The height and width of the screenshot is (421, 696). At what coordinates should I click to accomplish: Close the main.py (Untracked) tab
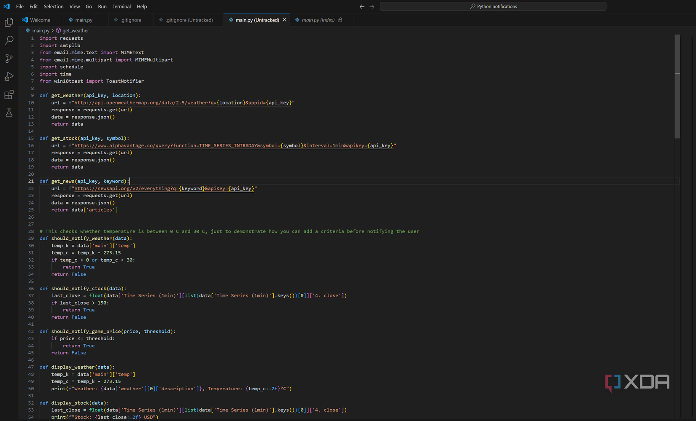coord(285,19)
